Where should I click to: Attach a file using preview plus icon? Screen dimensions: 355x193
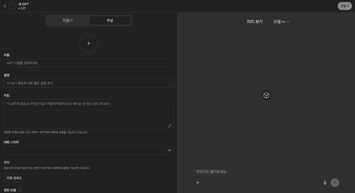(x=198, y=182)
